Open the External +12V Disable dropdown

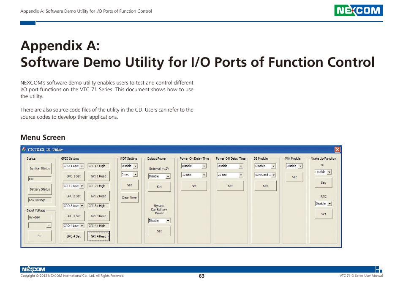(159, 176)
